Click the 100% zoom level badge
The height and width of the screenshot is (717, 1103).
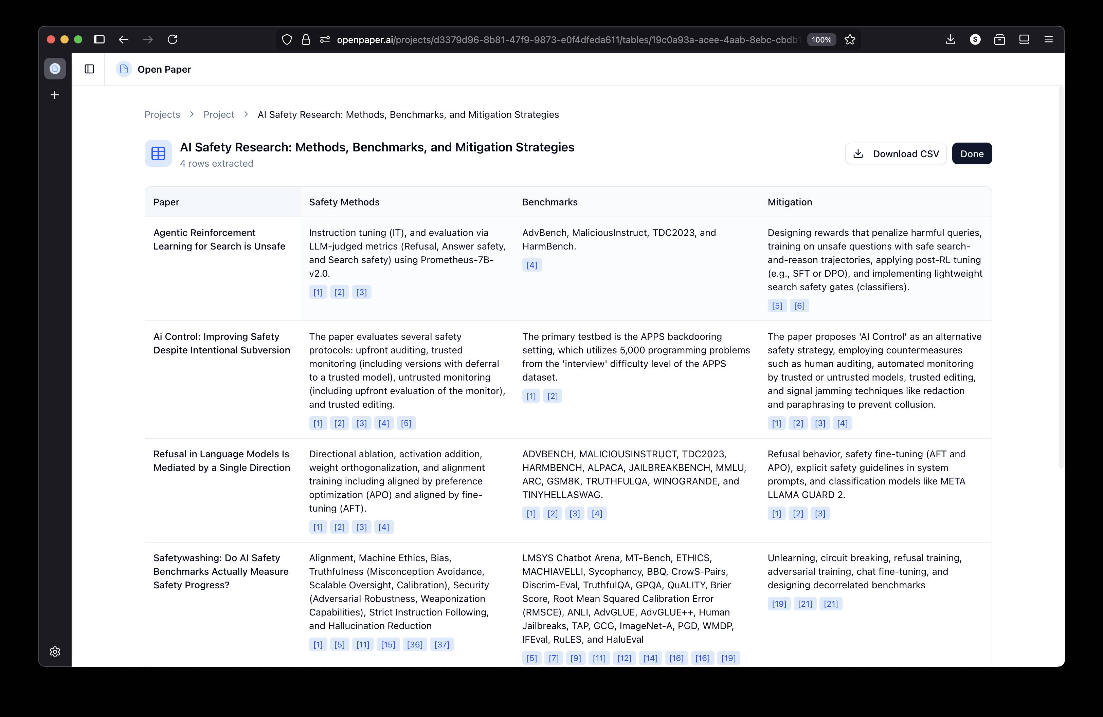point(821,40)
